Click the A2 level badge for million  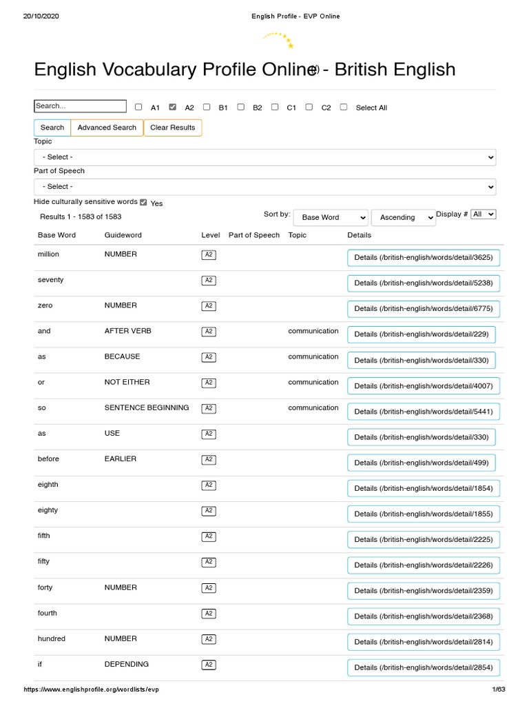point(208,255)
